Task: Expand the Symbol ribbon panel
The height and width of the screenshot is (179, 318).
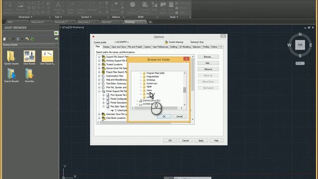Action: click(x=86, y=17)
